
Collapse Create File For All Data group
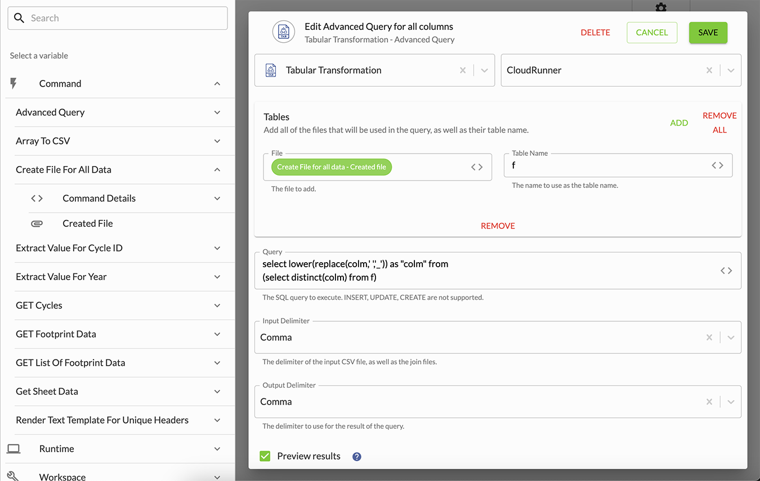[x=217, y=170]
